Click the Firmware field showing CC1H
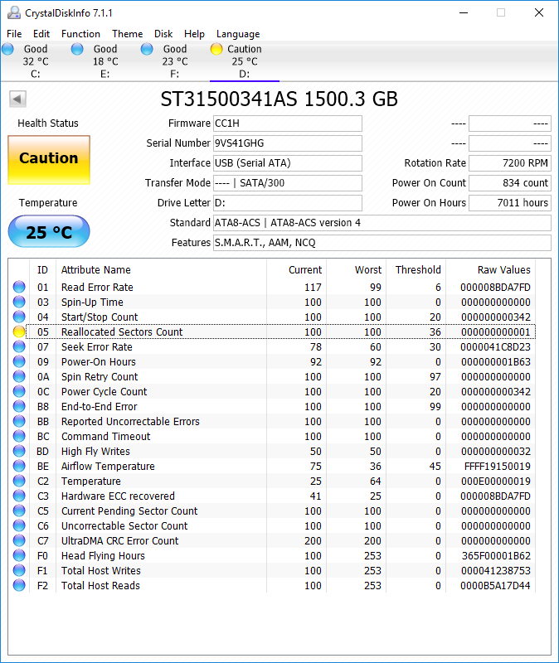Viewport: 559px width, 663px height. pyautogui.click(x=287, y=123)
